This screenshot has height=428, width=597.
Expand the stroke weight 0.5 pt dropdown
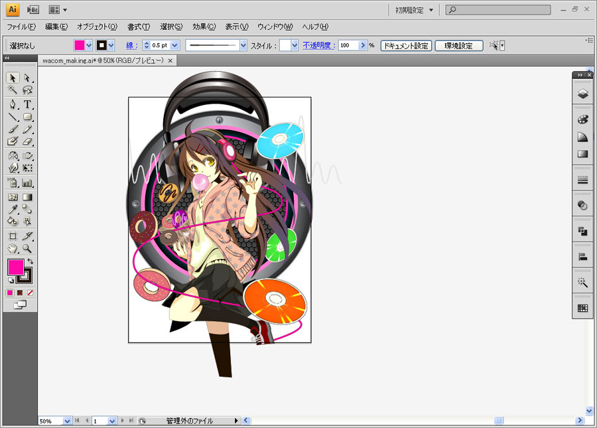tap(174, 45)
